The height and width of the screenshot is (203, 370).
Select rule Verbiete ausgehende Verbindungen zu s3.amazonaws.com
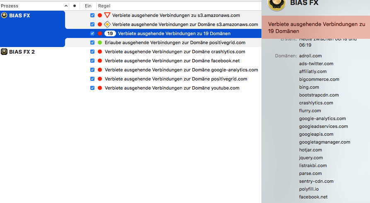pos(176,15)
